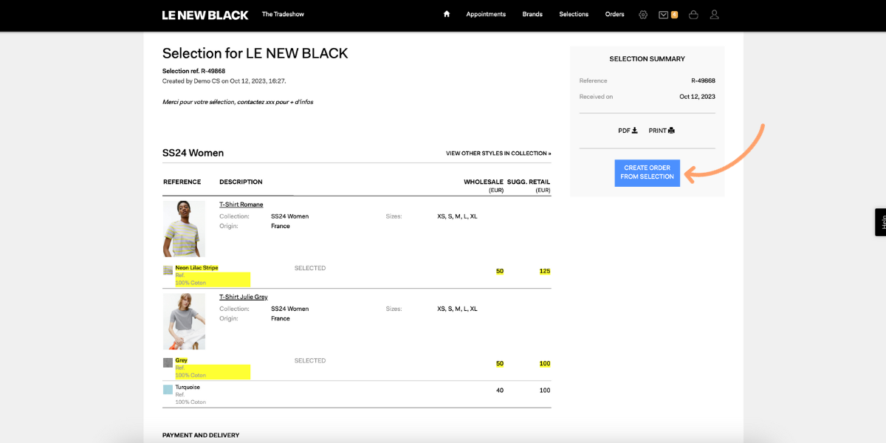Click the orange 4 notification badge

tap(674, 15)
